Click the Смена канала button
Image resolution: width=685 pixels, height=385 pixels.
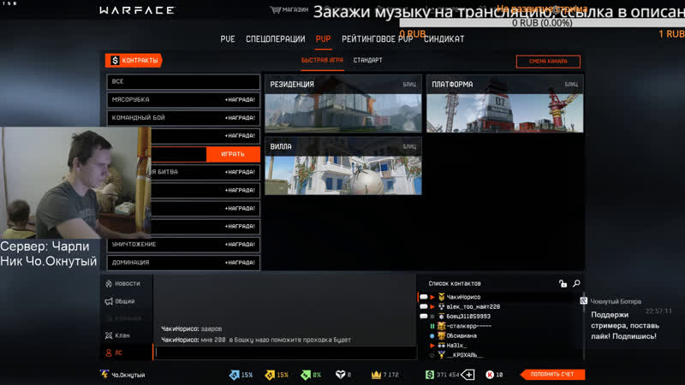coord(548,62)
